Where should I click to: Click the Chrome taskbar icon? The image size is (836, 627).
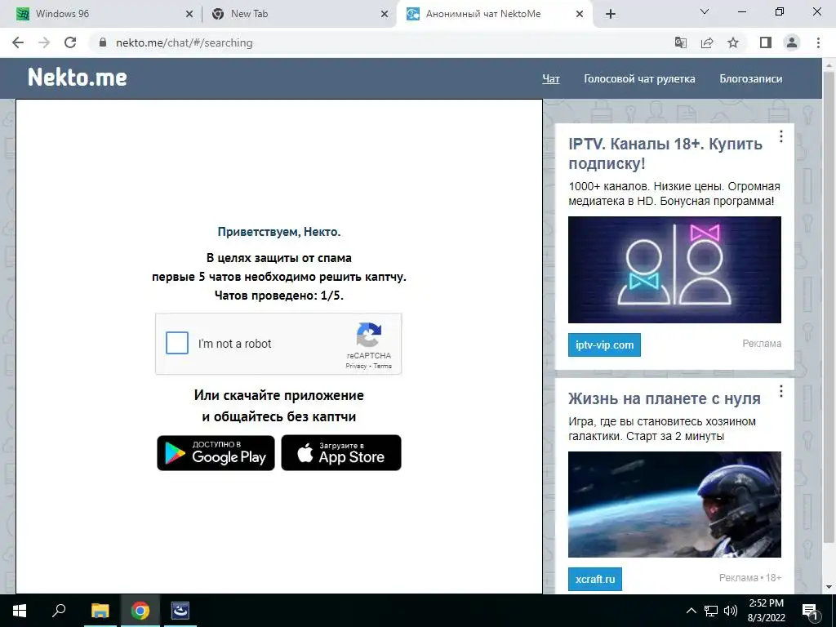[140, 611]
